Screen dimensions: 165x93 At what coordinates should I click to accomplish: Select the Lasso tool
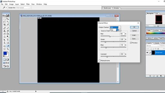[4, 22]
